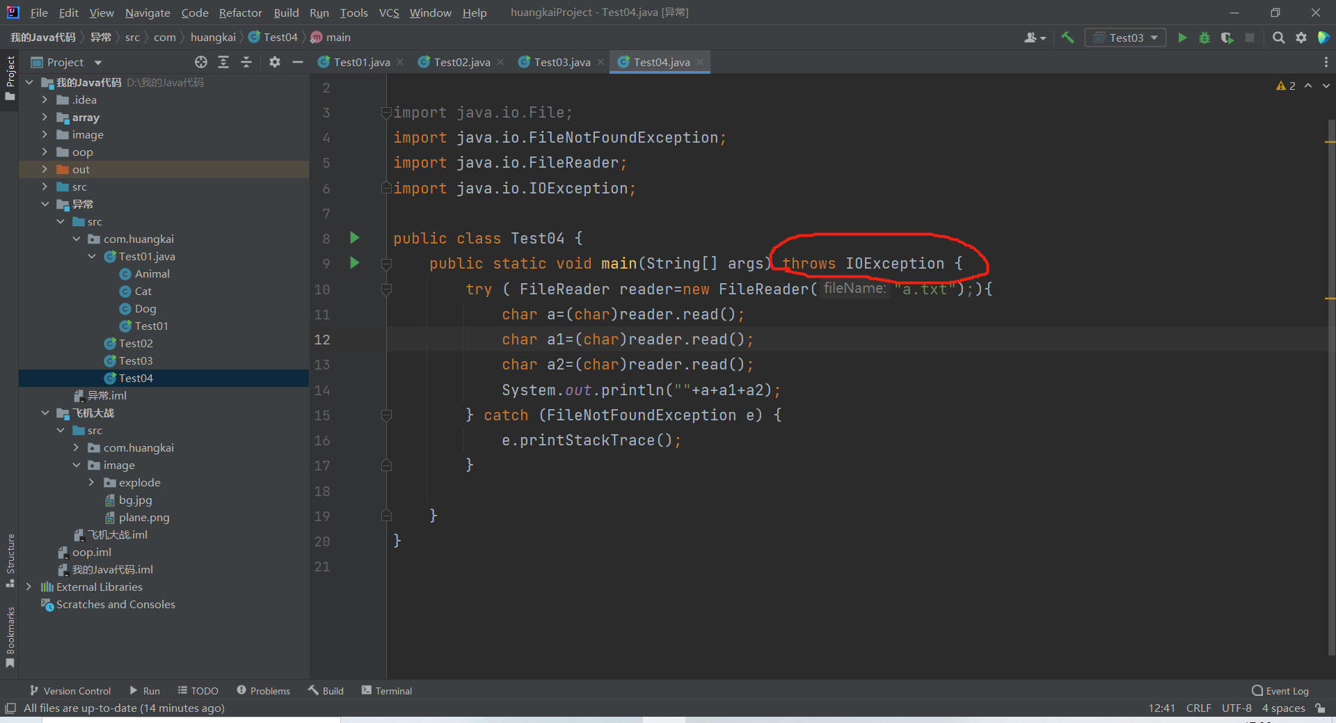Open the user account icon dropdown
This screenshot has width=1336, height=723.
[x=1035, y=38]
